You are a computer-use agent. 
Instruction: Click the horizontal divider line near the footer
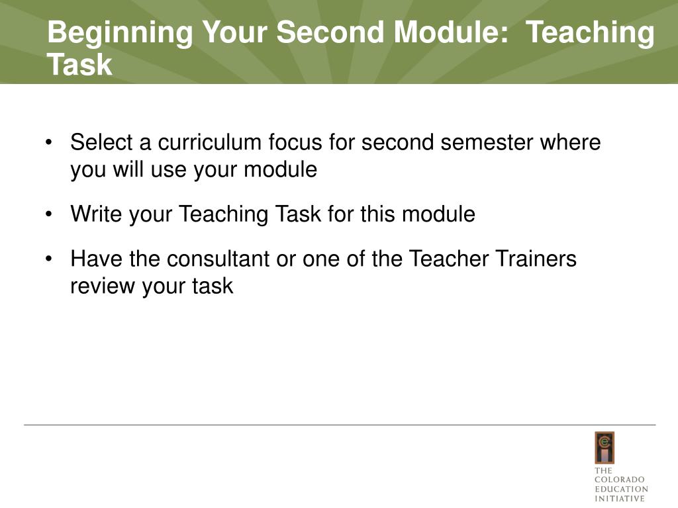[340, 425]
